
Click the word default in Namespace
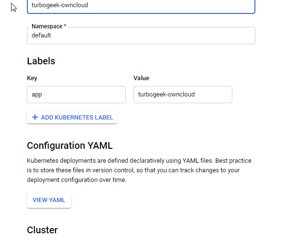tap(41, 36)
